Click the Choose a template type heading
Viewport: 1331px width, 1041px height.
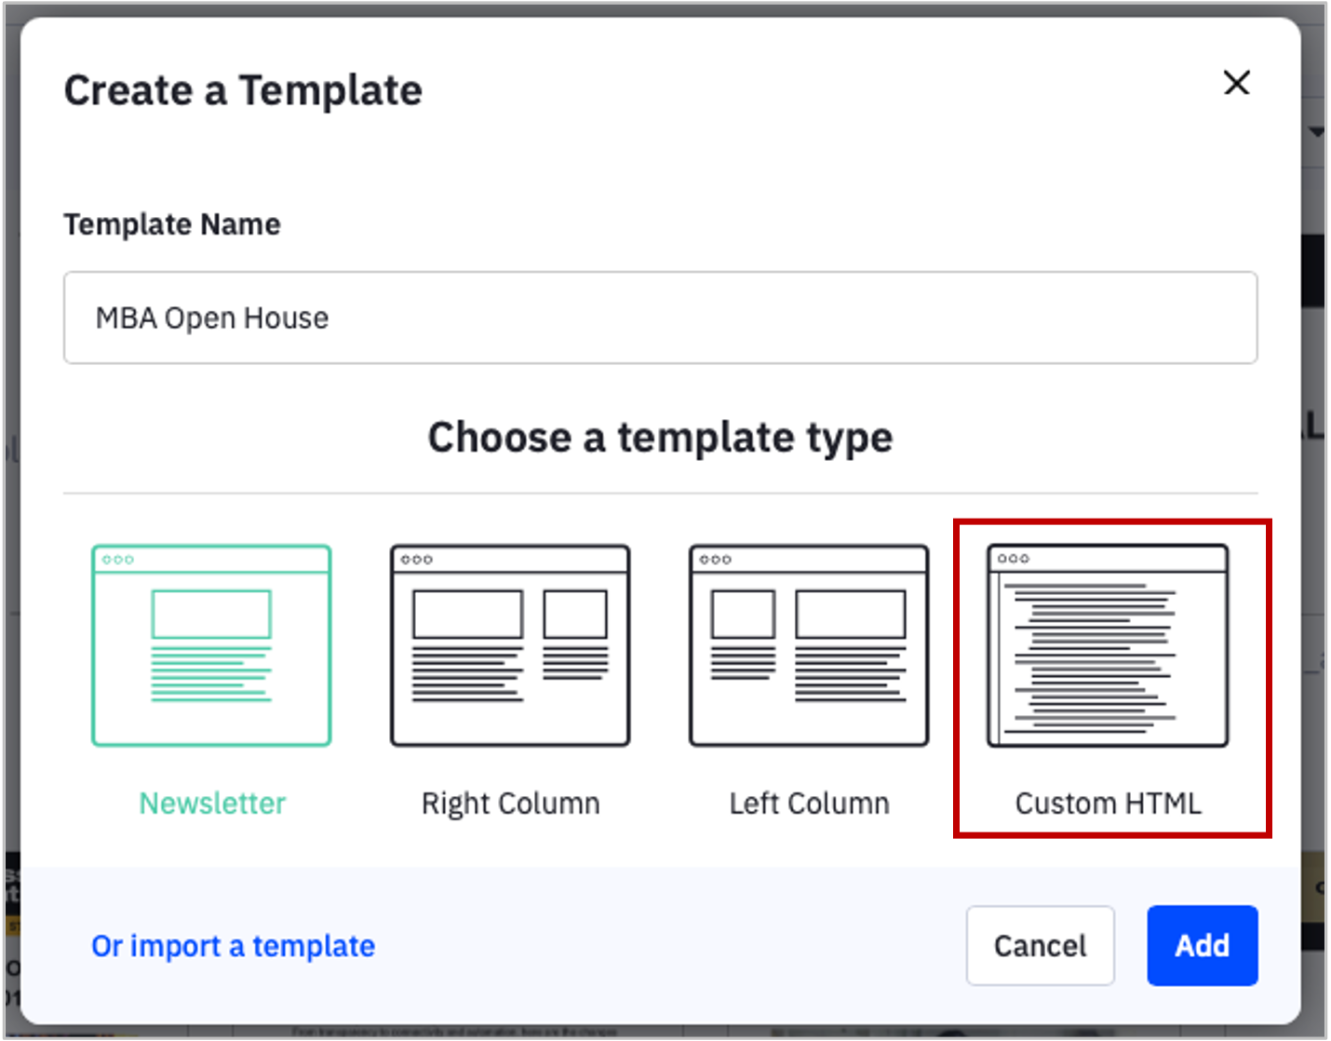(660, 438)
